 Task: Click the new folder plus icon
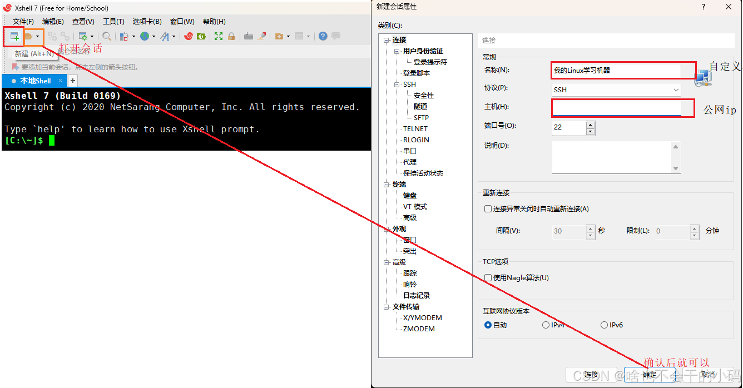tap(279, 37)
